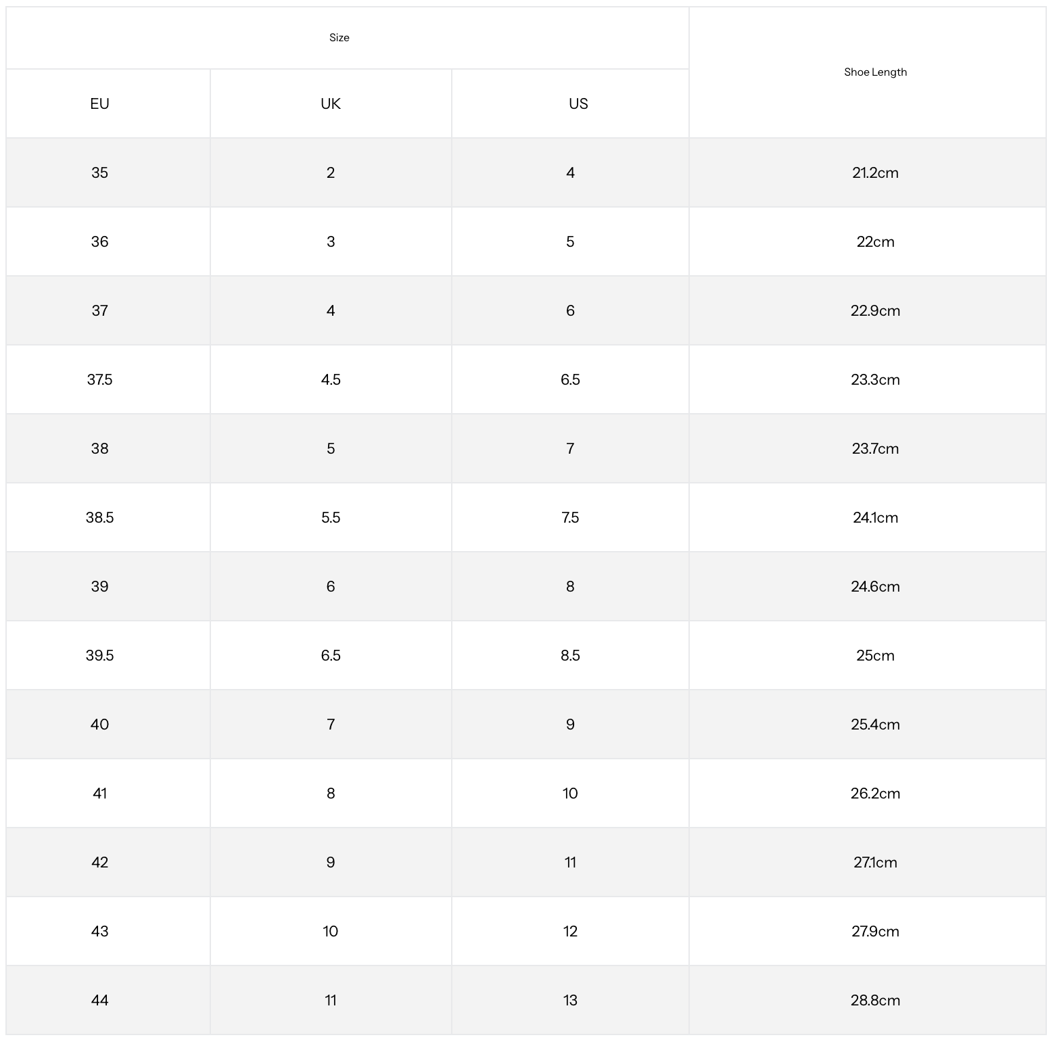Image resolution: width=1055 pixels, height=1048 pixels.
Task: Select the UK column header
Action: click(331, 104)
